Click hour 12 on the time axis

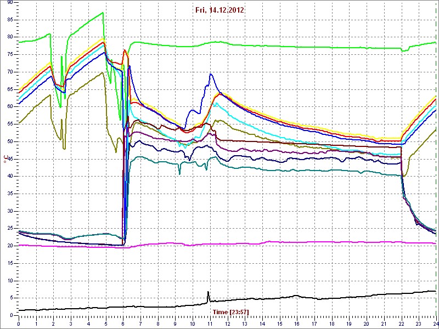[x=227, y=324]
